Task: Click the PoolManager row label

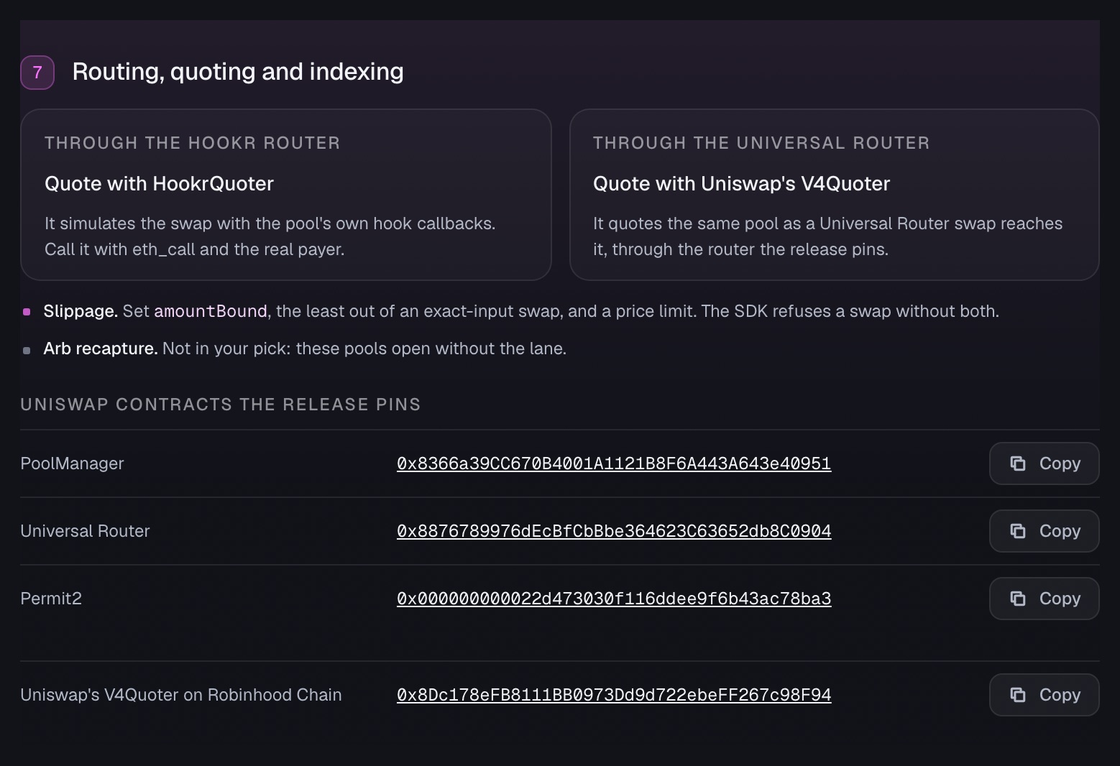Action: coord(72,463)
